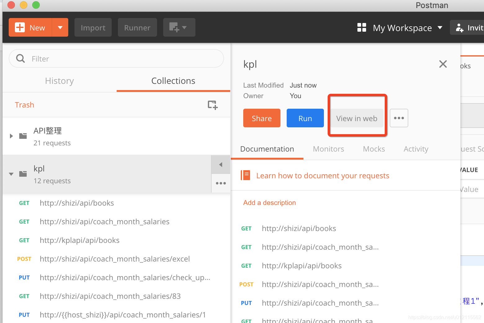Click the blue Run button

point(305,118)
